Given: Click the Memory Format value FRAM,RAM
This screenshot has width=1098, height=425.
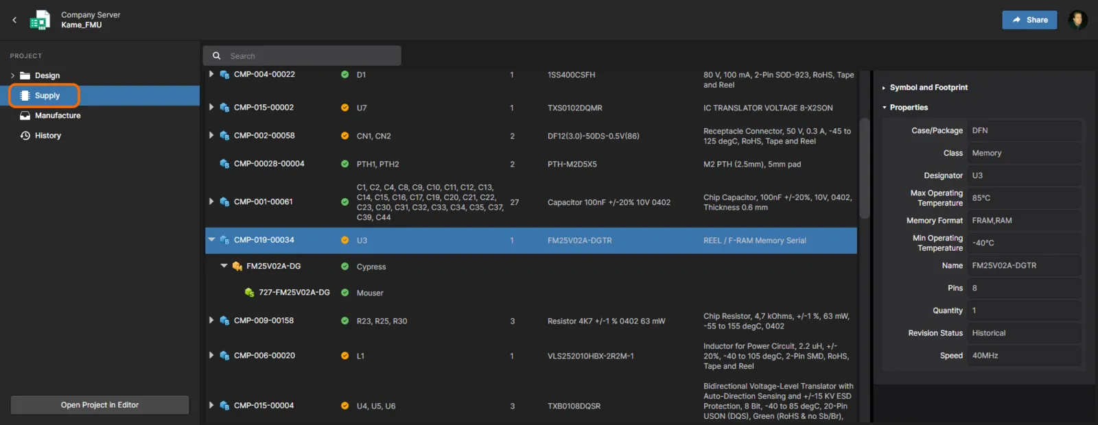Looking at the screenshot, I should [x=1025, y=221].
